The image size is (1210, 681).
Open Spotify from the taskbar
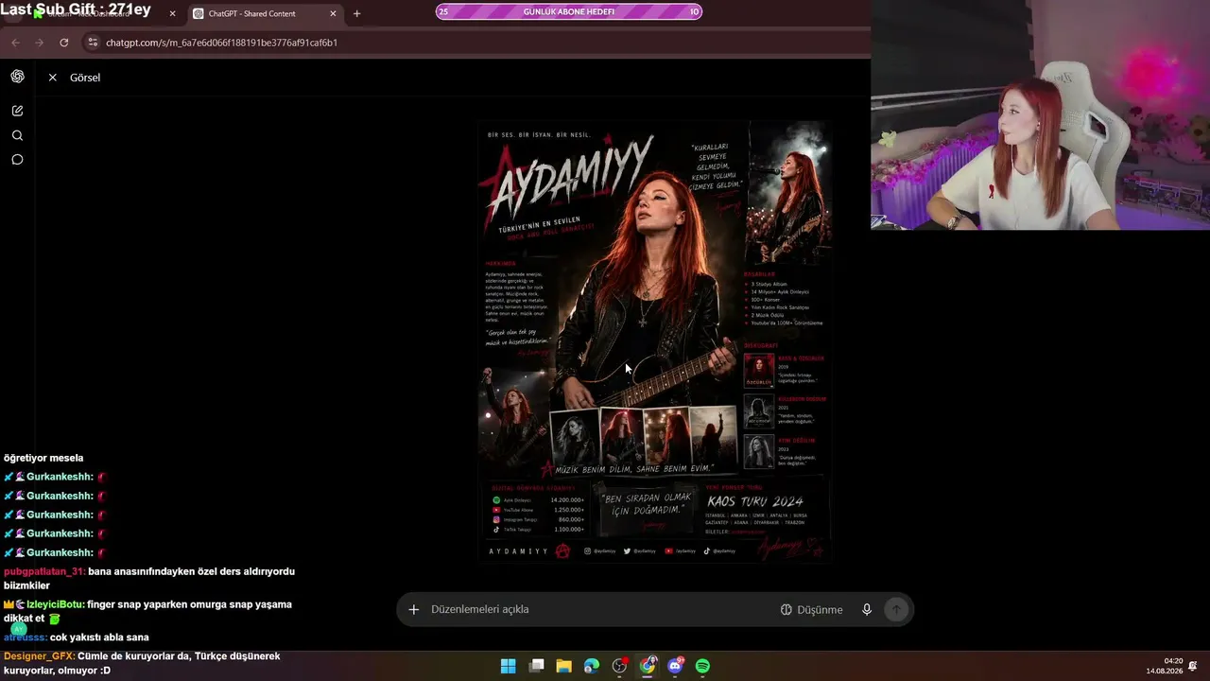coord(702,666)
